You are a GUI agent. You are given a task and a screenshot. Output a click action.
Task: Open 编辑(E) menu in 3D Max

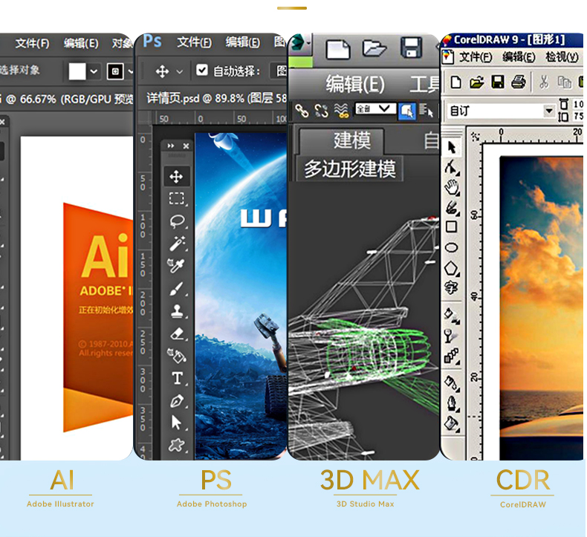[355, 84]
